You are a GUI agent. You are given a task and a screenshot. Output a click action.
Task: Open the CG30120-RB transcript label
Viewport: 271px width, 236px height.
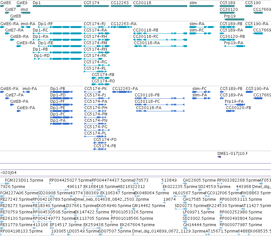(232, 37)
